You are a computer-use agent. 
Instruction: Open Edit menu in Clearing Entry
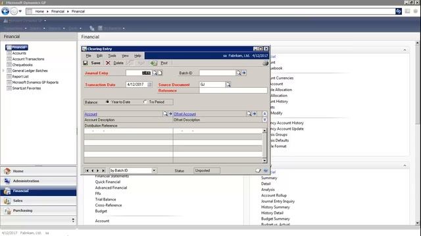pos(99,56)
